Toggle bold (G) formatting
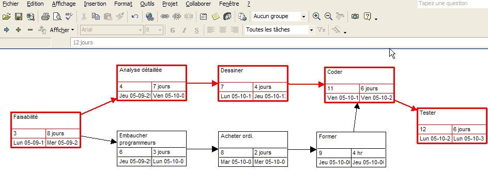488x187 pixels. pos(173,30)
